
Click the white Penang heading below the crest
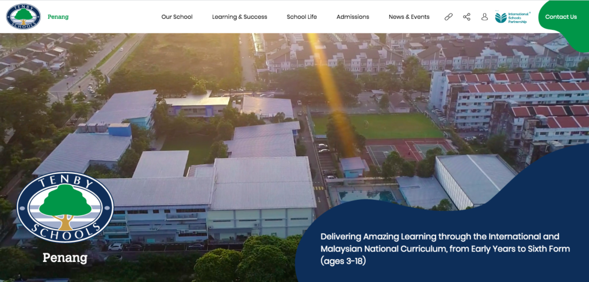click(65, 258)
